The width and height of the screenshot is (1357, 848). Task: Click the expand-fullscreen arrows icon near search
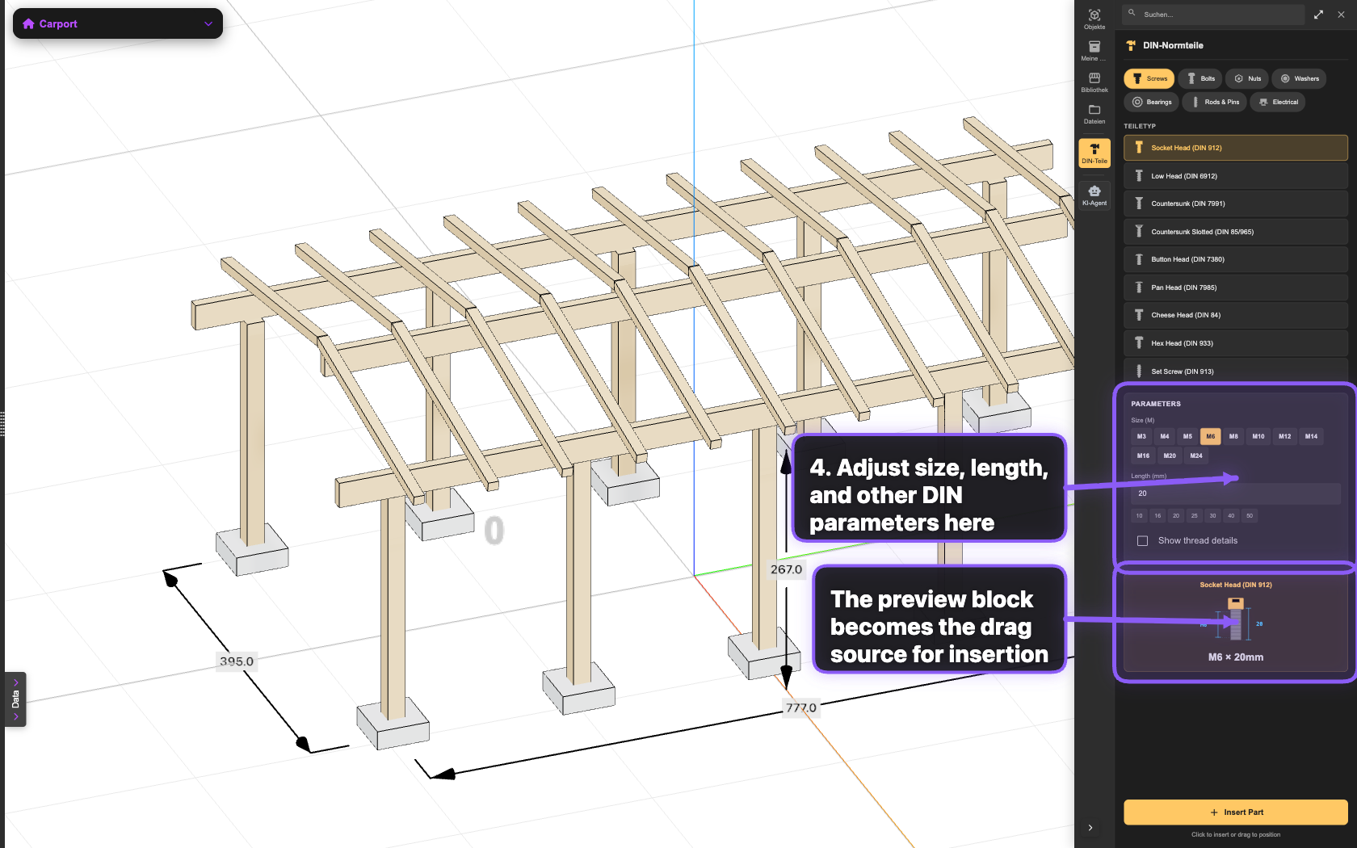tap(1318, 14)
